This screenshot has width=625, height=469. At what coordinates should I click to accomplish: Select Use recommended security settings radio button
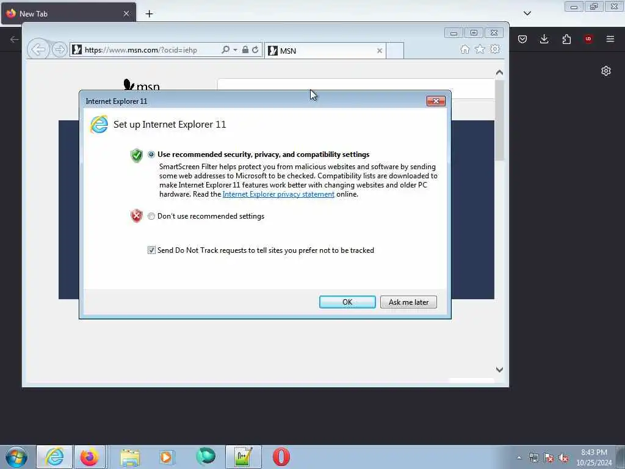[x=151, y=155]
